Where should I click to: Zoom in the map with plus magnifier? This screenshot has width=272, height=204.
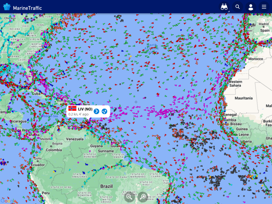point(143,197)
